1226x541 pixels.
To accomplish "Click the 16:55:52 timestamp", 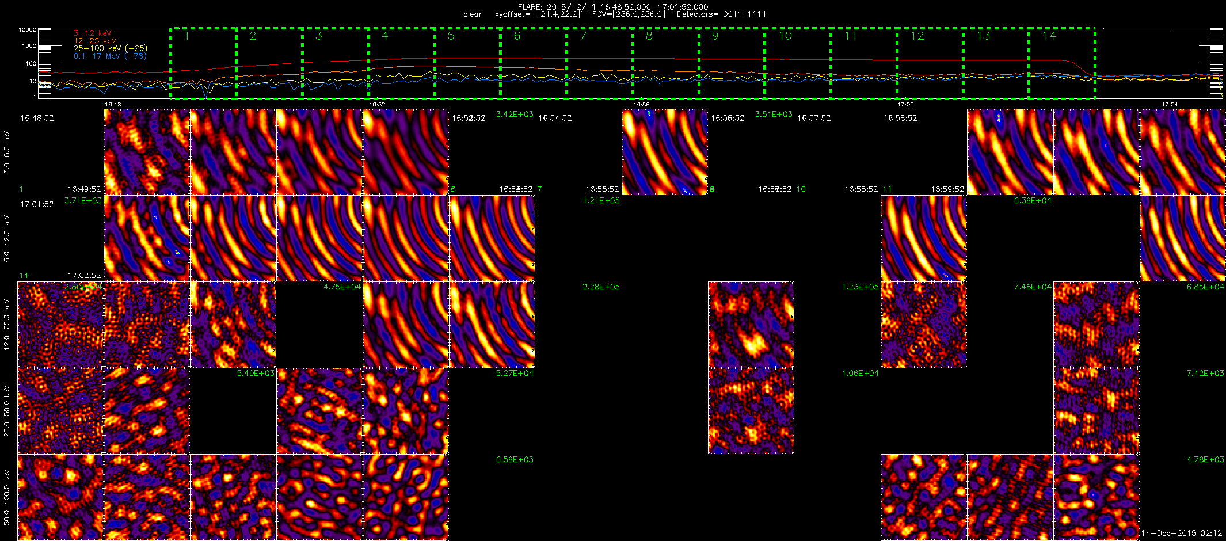I will point(602,189).
